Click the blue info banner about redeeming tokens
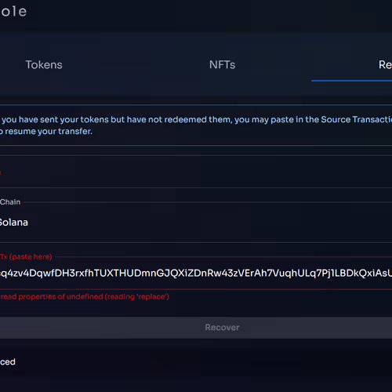392x392 pixels. pyautogui.click(x=196, y=125)
